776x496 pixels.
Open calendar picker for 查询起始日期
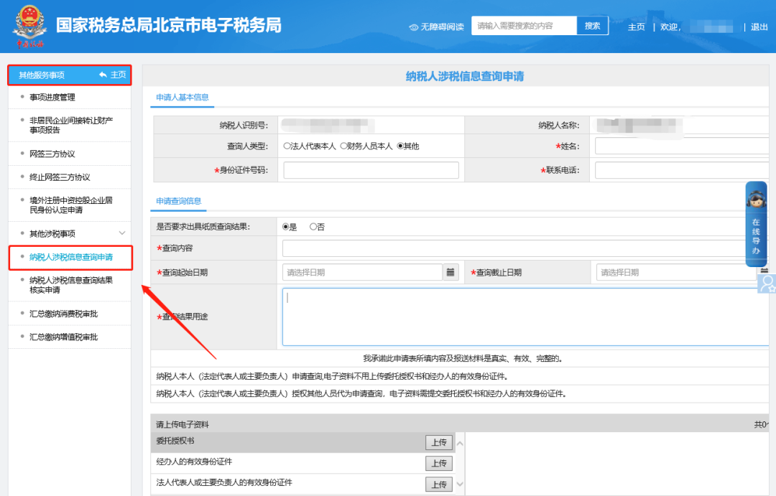pyautogui.click(x=451, y=273)
